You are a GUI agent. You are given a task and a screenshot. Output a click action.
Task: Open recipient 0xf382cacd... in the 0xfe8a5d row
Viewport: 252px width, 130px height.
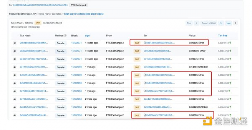(160, 115)
